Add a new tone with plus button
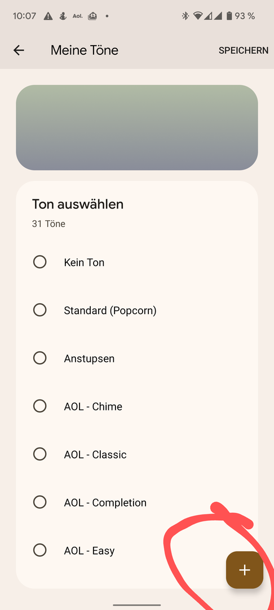This screenshot has height=610, width=274. (245, 570)
